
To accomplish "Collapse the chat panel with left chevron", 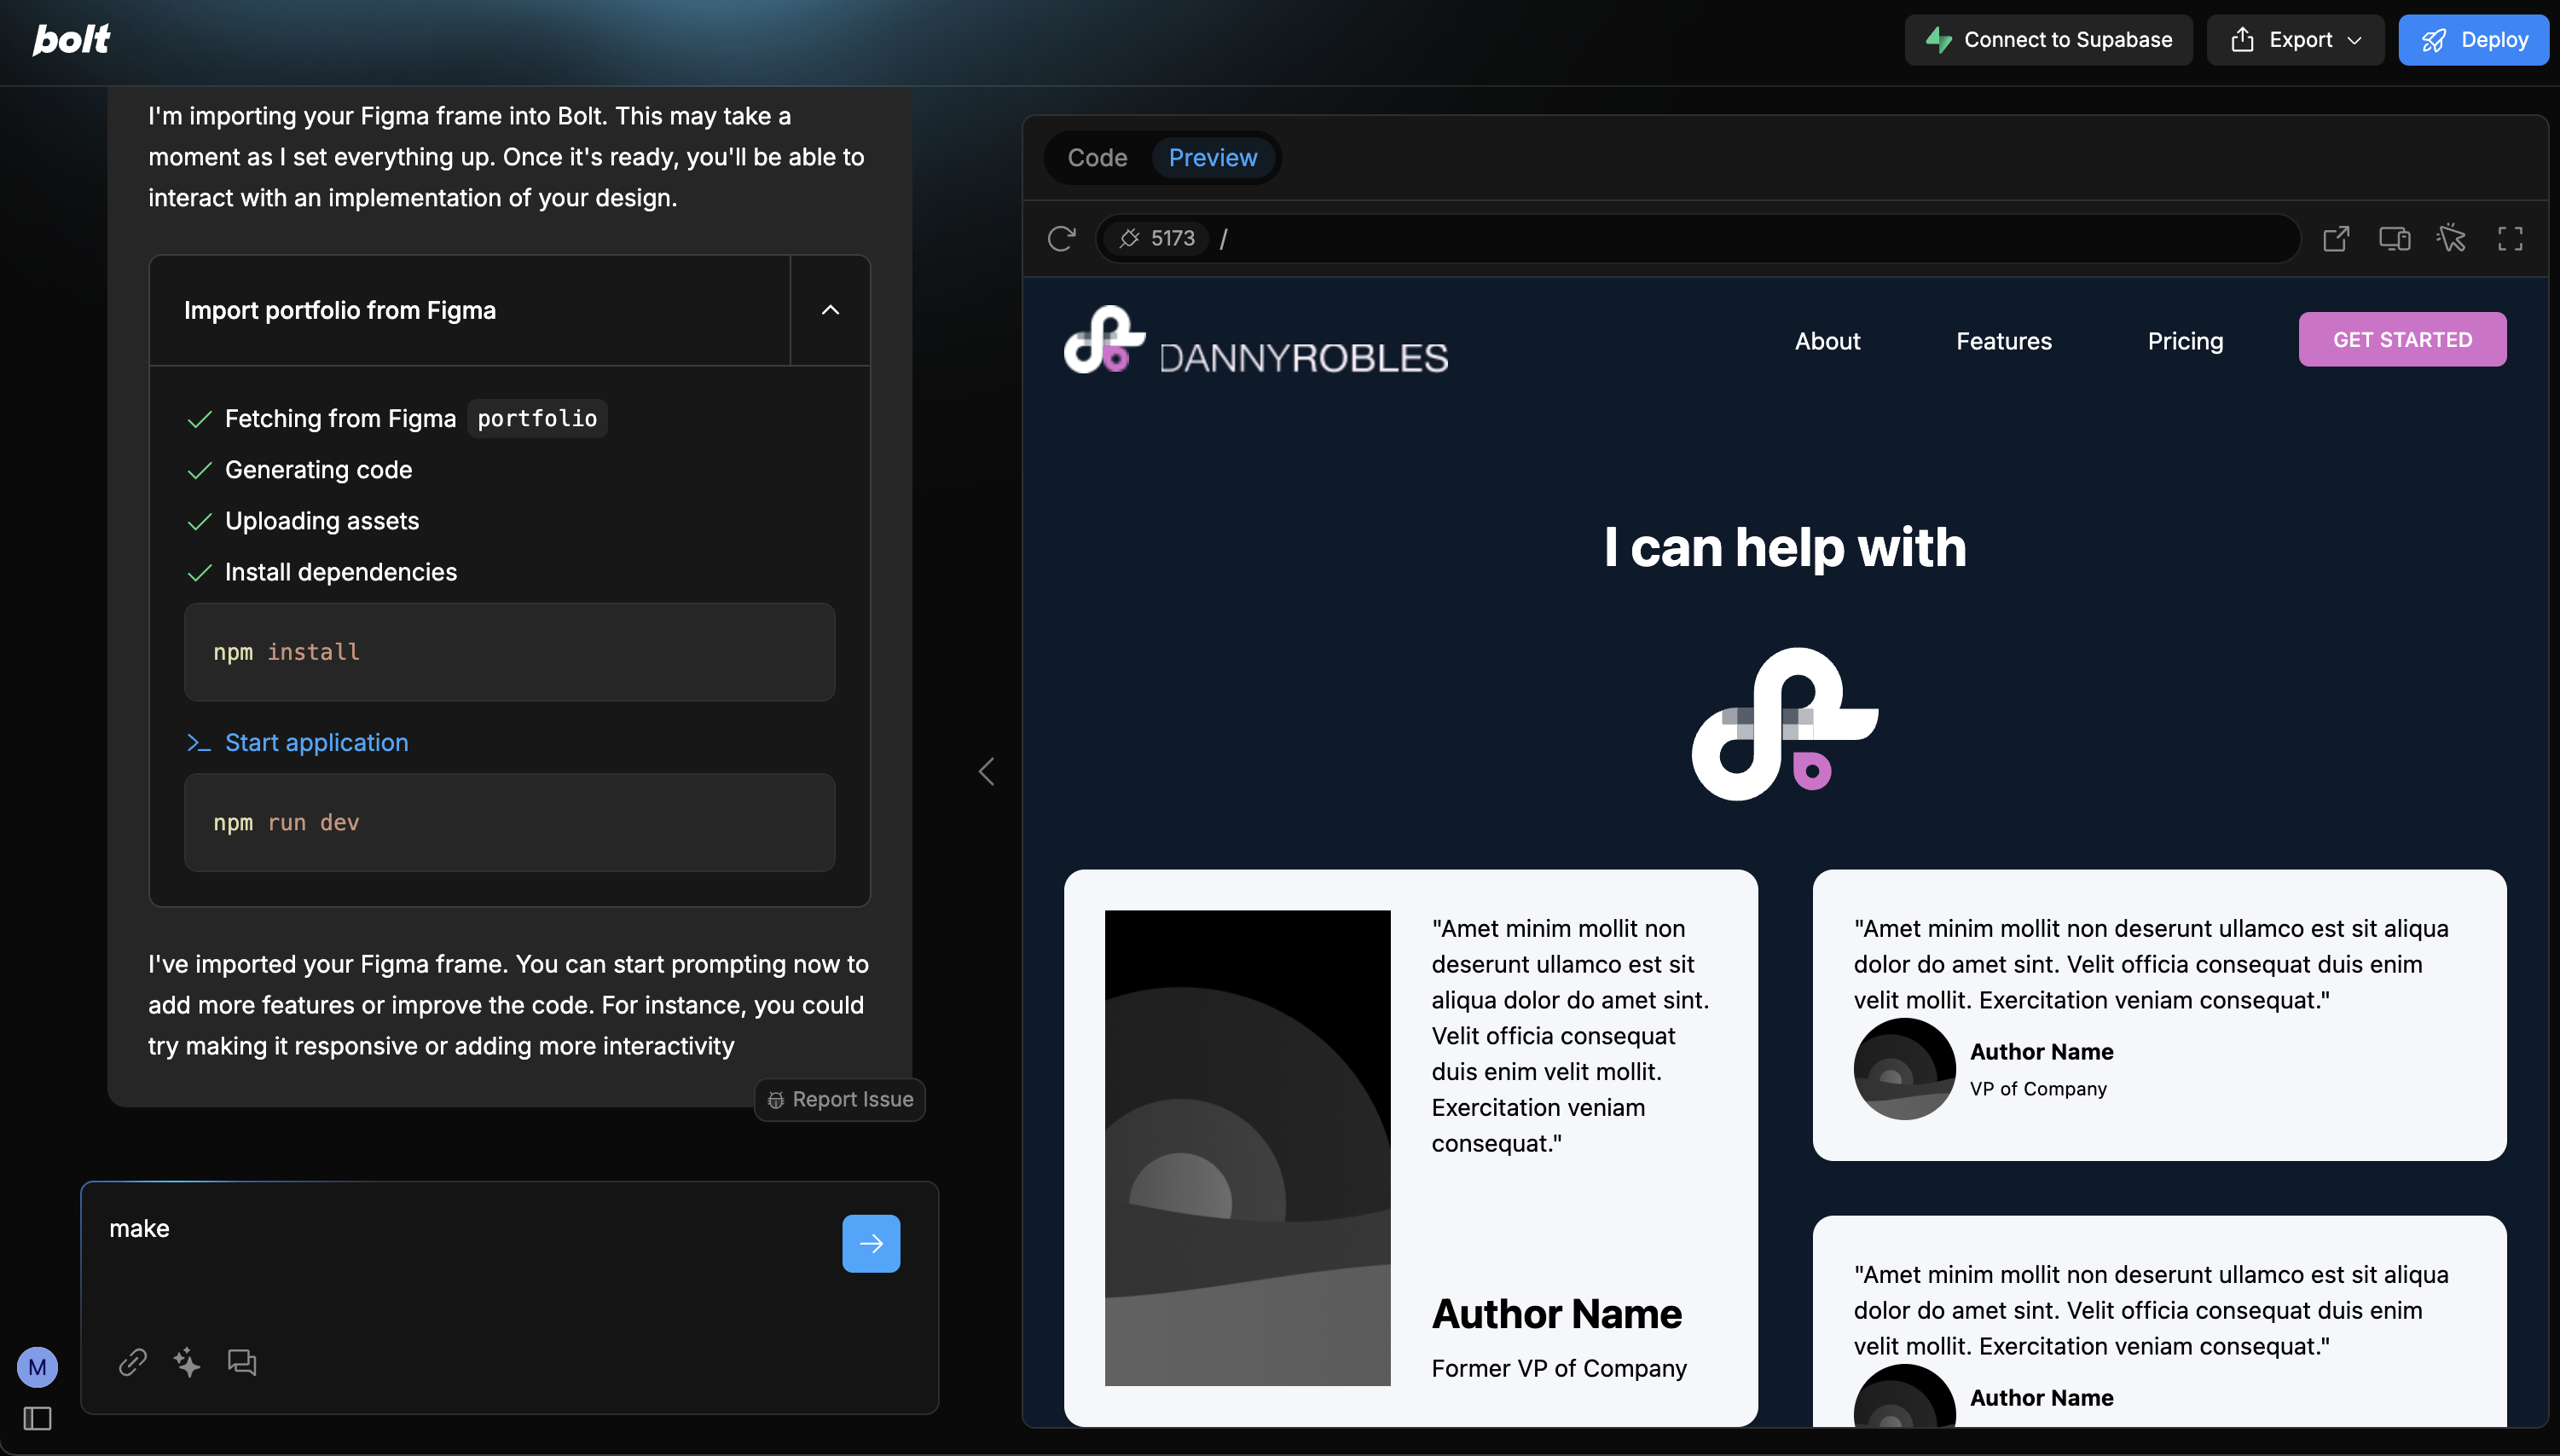I will [x=987, y=771].
